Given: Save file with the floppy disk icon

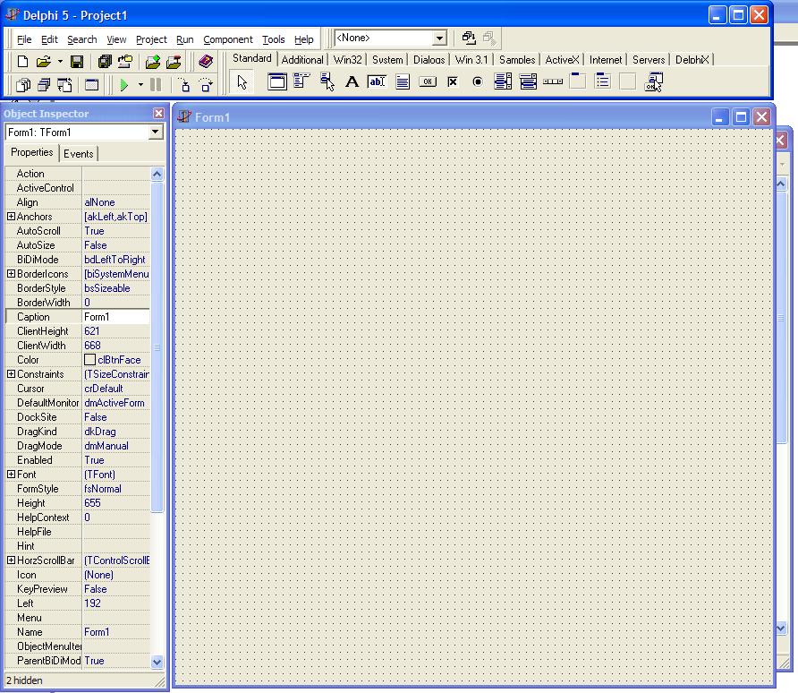Looking at the screenshot, I should 76,62.
